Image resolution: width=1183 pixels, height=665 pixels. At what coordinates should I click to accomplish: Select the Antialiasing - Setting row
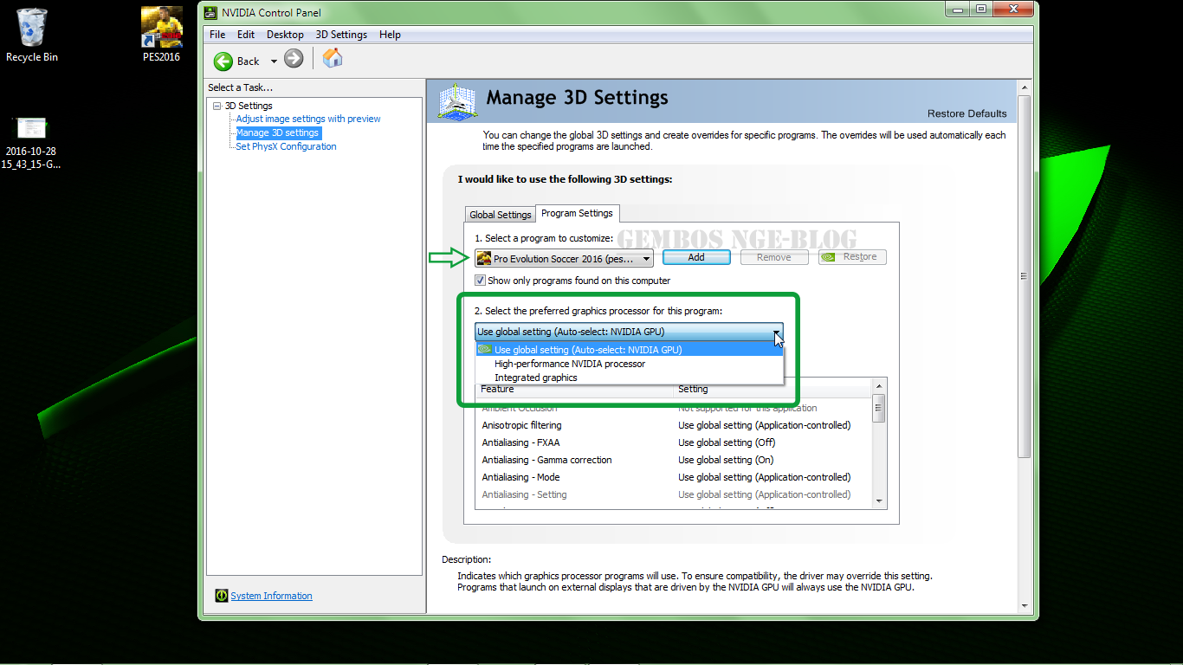674,494
